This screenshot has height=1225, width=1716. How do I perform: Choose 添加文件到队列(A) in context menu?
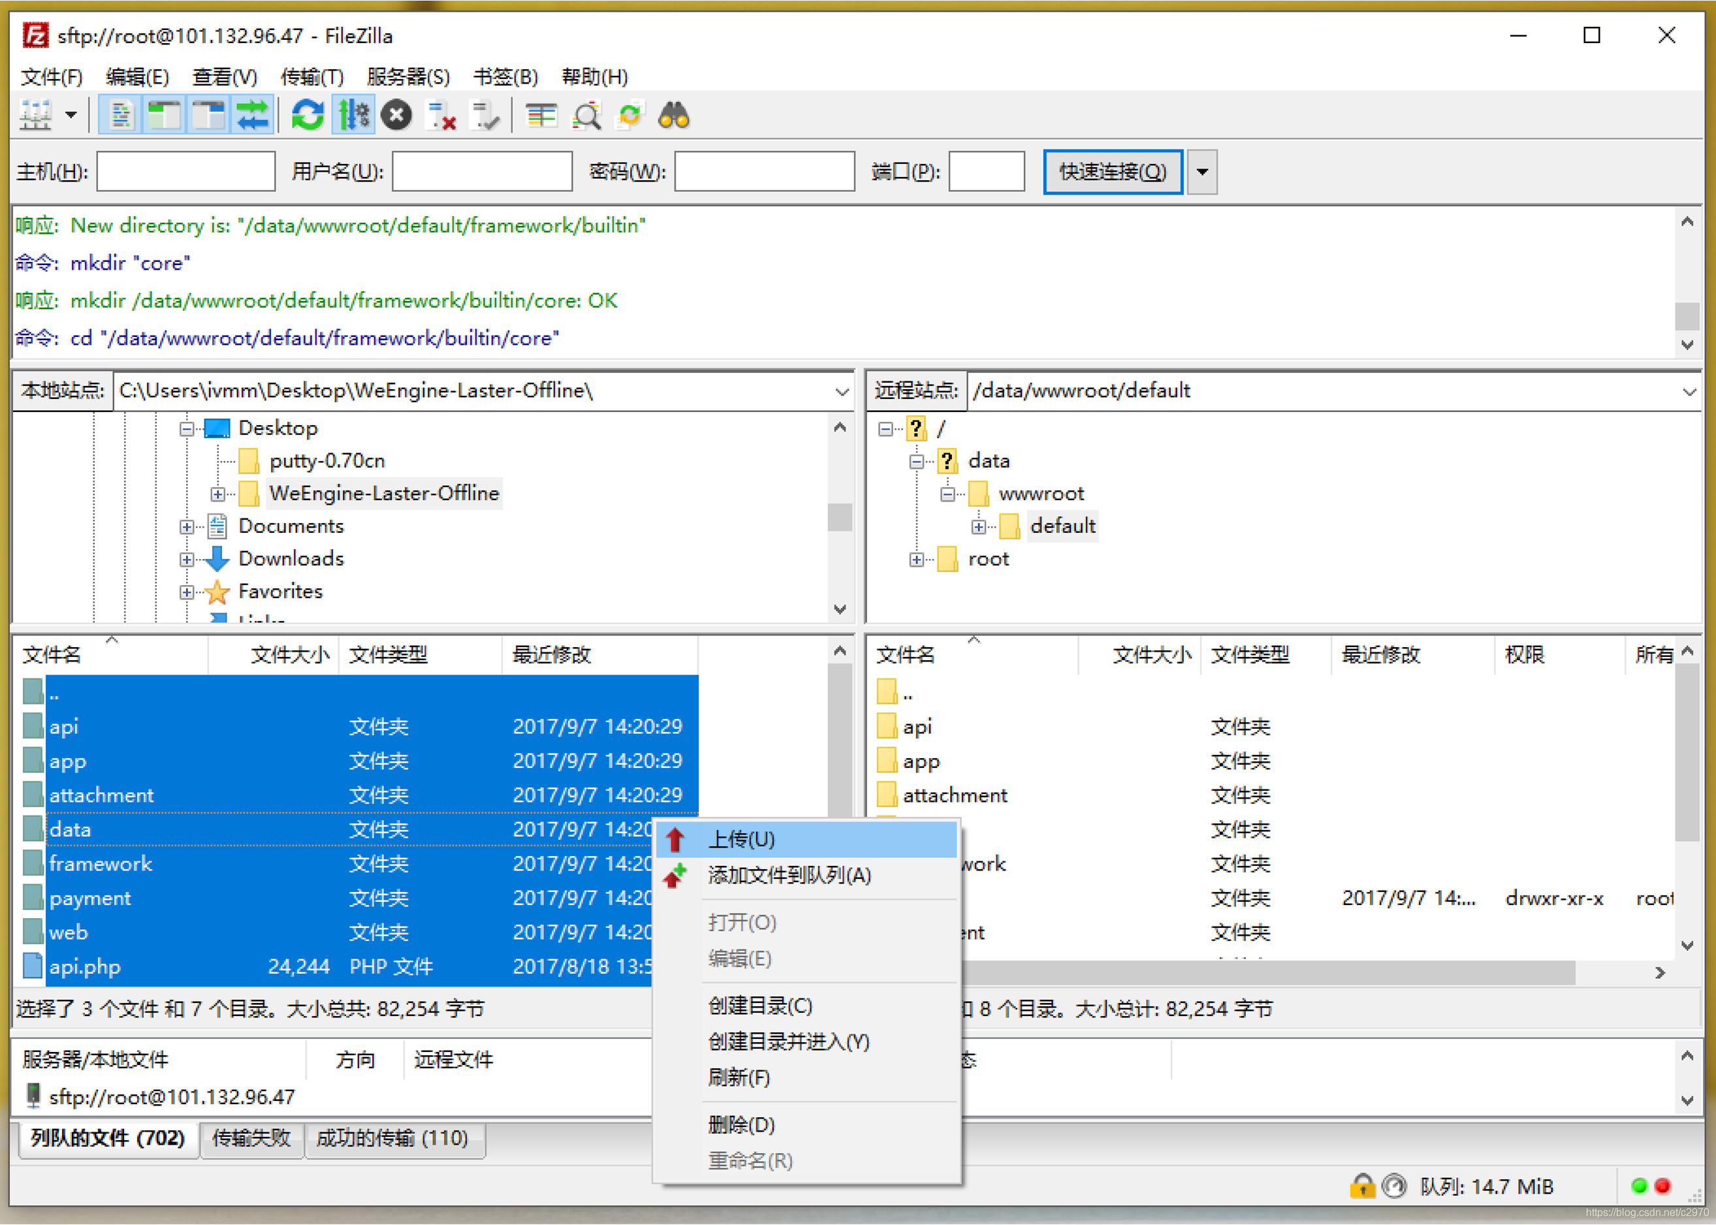coord(807,875)
